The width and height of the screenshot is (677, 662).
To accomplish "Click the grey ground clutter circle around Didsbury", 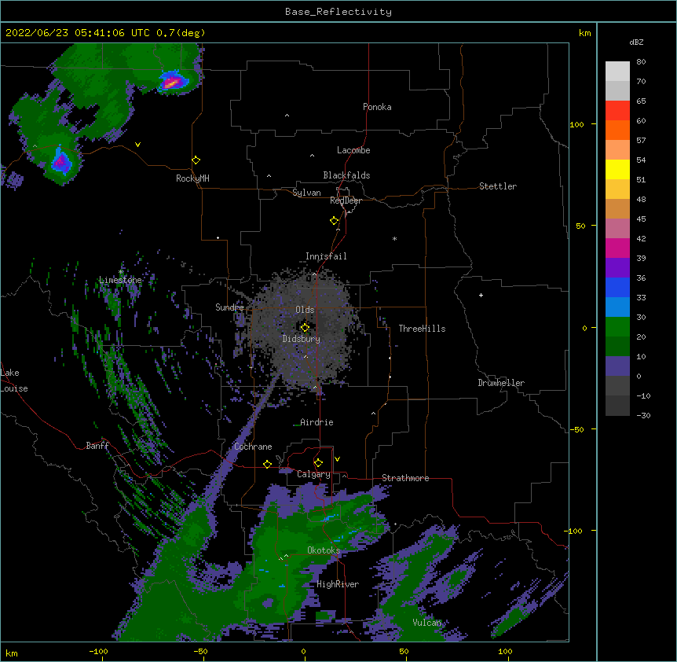I will click(x=305, y=328).
